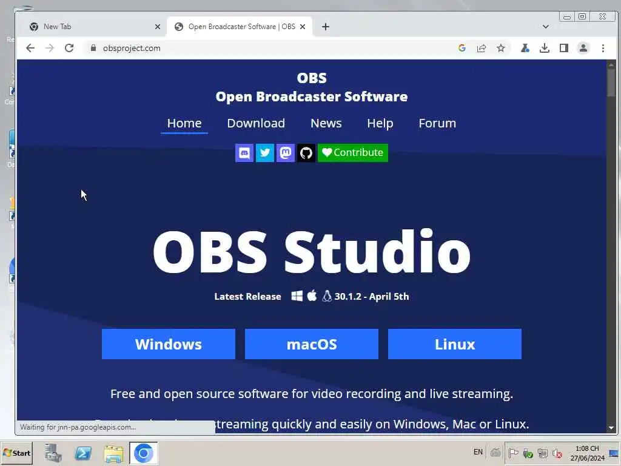Viewport: 621px width, 466px height.
Task: Click the safely remove hardware tray icon
Action: pyautogui.click(x=528, y=453)
